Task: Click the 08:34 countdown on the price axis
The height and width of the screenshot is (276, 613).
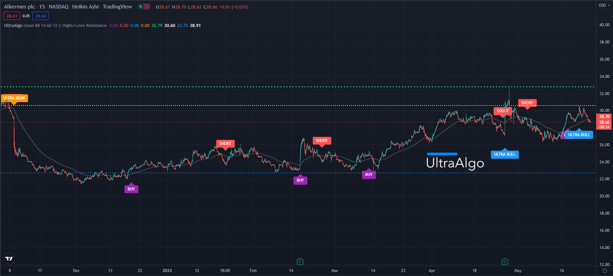Action: pos(604,127)
